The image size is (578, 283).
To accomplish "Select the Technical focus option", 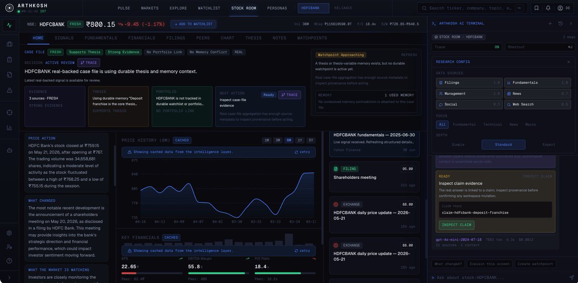I will [x=493, y=125].
